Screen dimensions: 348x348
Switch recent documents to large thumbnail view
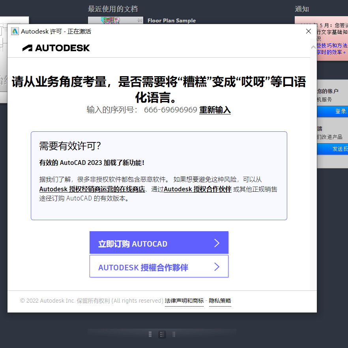click(x=150, y=334)
